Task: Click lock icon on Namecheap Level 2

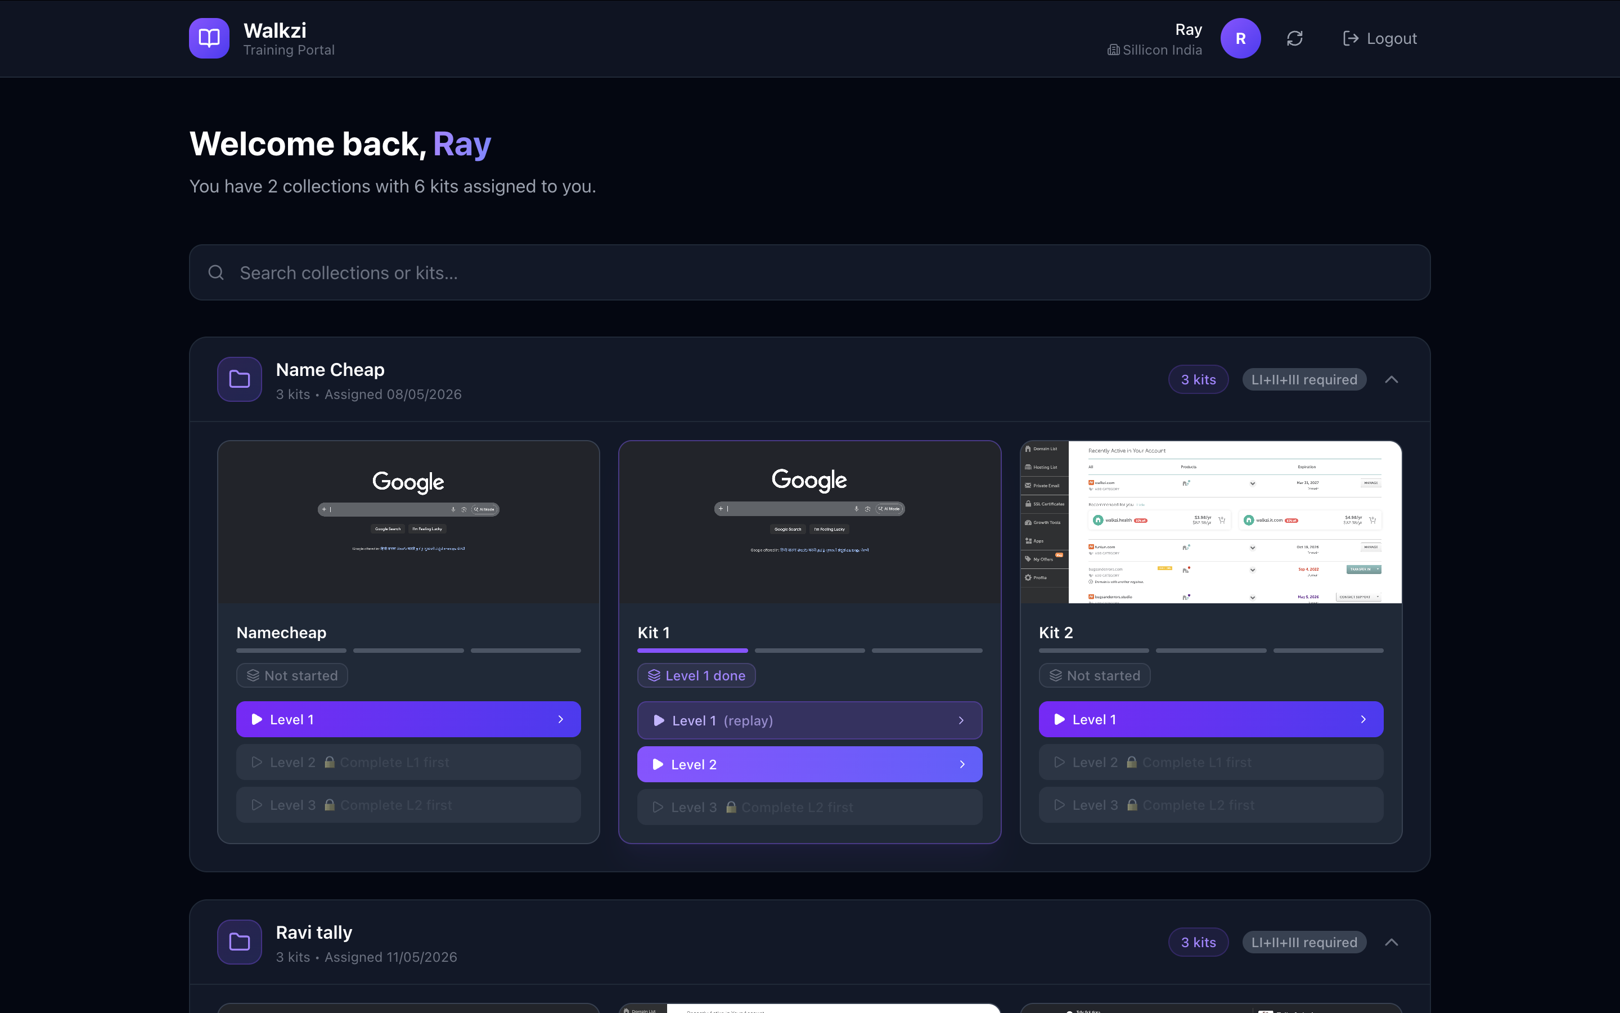Action: tap(330, 762)
